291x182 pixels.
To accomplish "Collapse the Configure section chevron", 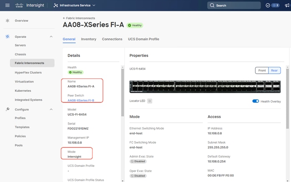I will pyautogui.click(x=51, y=109).
